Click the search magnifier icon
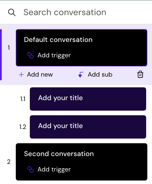The width and height of the screenshot is (152, 184). click(x=12, y=13)
